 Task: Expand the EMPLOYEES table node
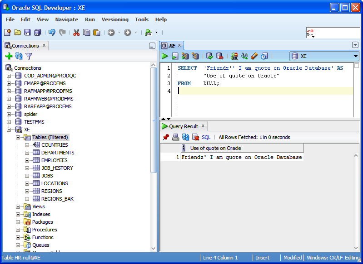pyautogui.click(x=27, y=160)
